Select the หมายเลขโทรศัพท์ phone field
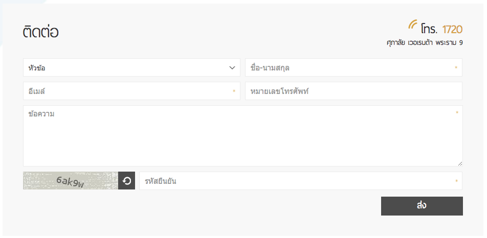The width and height of the screenshot is (487, 238). point(354,91)
